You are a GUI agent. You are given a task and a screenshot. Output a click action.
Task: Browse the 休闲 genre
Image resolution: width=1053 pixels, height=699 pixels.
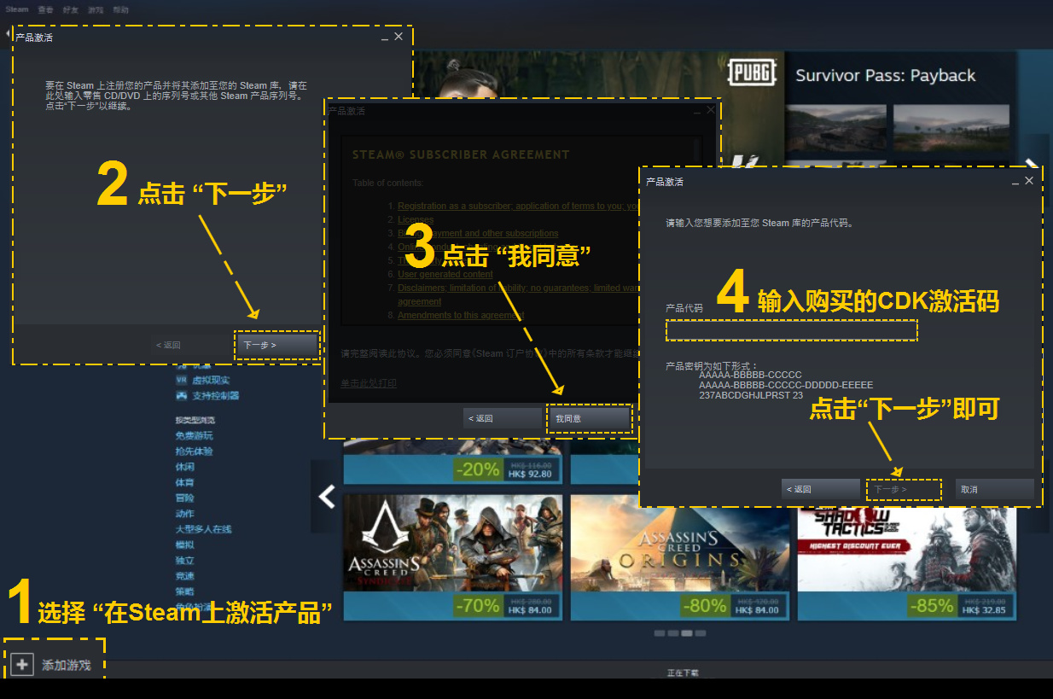185,467
